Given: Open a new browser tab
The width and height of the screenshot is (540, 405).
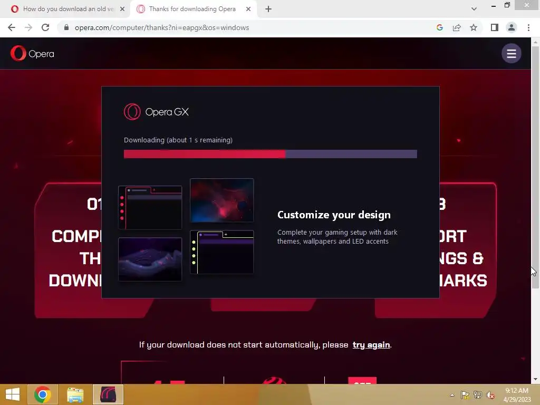Looking at the screenshot, I should point(268,9).
